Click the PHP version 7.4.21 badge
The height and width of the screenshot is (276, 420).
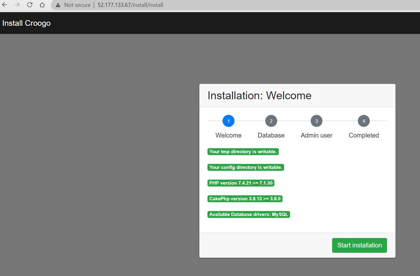(241, 183)
